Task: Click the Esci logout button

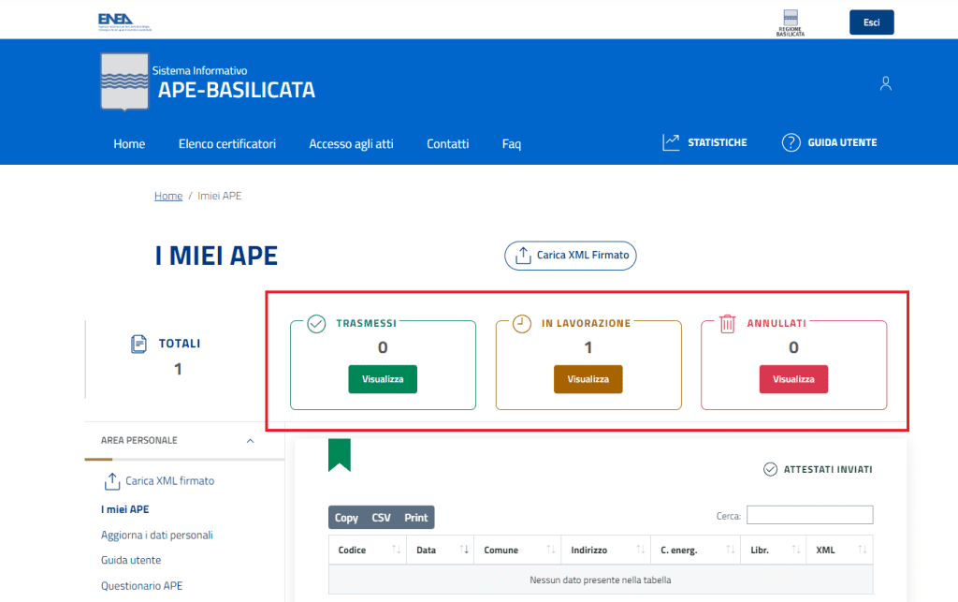Action: [x=871, y=22]
